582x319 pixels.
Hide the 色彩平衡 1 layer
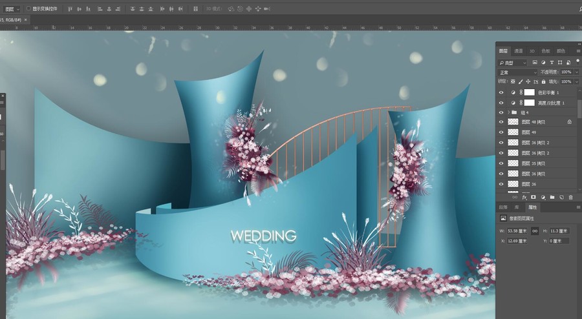[501, 92]
